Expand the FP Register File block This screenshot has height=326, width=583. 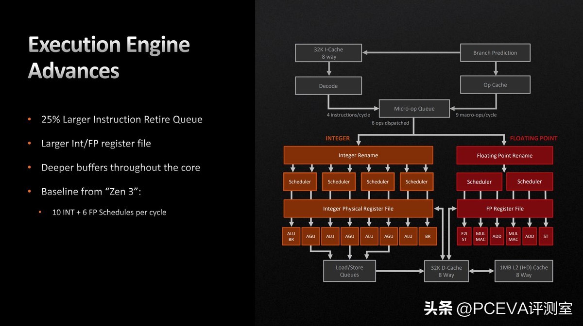point(504,208)
